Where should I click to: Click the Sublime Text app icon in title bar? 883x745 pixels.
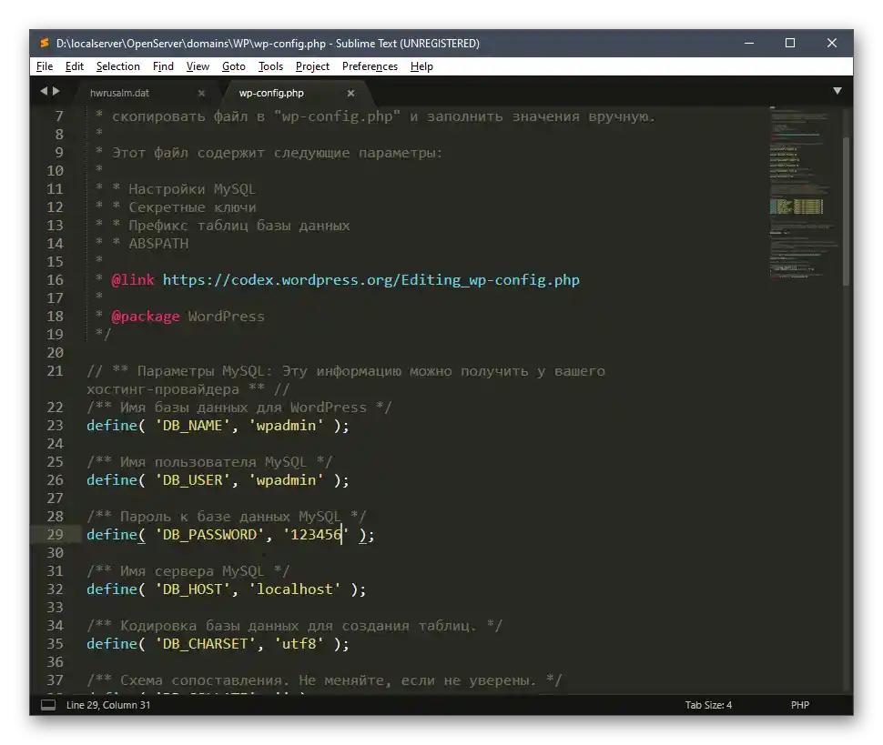tap(44, 44)
